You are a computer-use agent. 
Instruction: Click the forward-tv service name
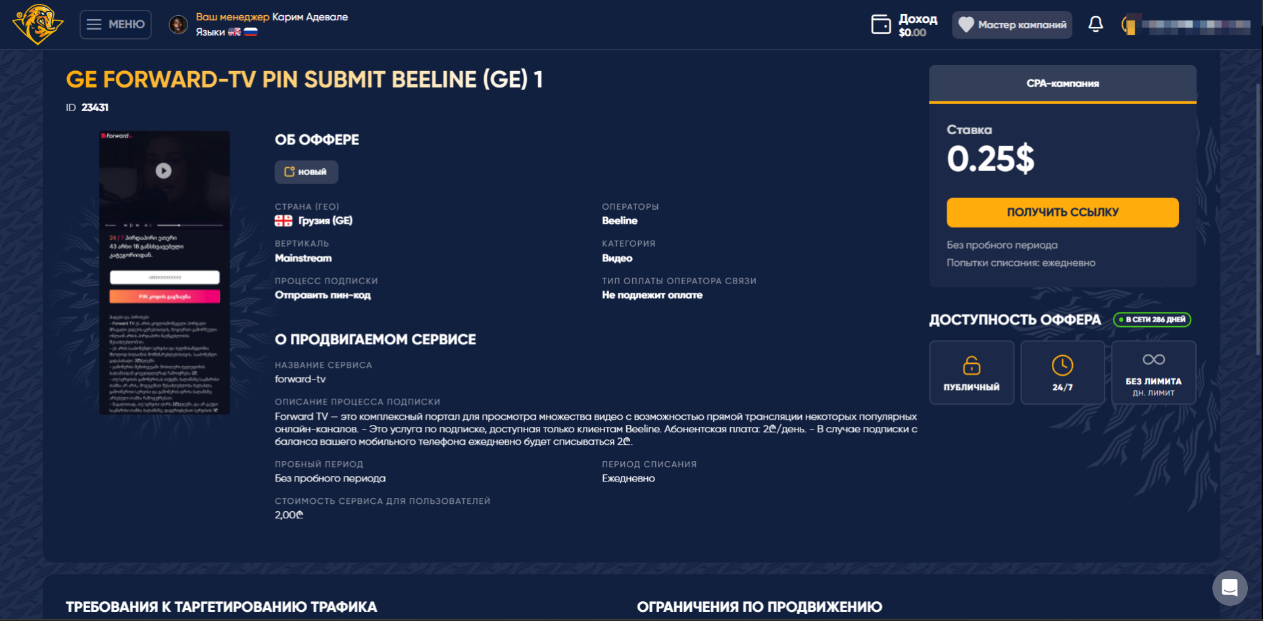point(300,380)
